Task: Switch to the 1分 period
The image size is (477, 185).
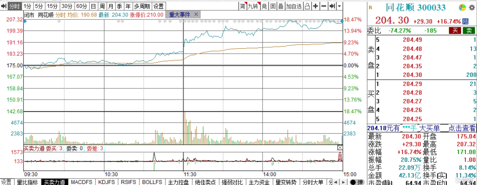Action: (x=27, y=6)
